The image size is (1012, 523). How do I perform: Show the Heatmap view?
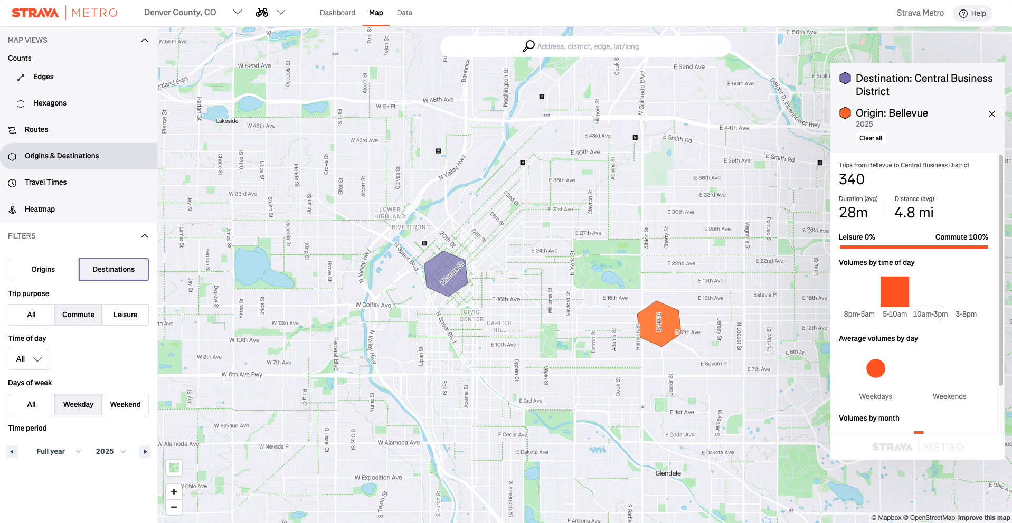click(x=39, y=209)
